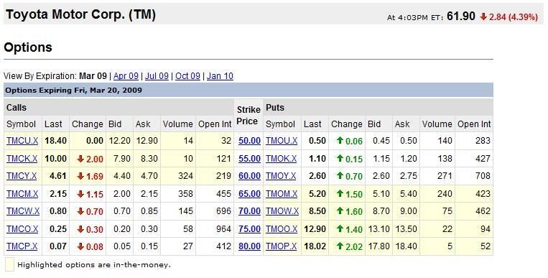Open call option TMCP.X
This screenshot has height=278, width=548.
pos(22,246)
